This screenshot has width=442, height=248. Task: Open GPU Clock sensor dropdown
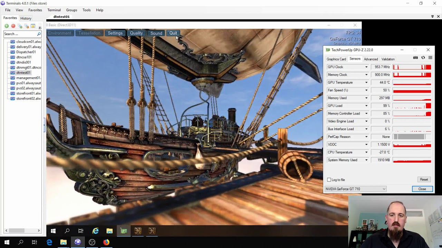tap(366, 67)
